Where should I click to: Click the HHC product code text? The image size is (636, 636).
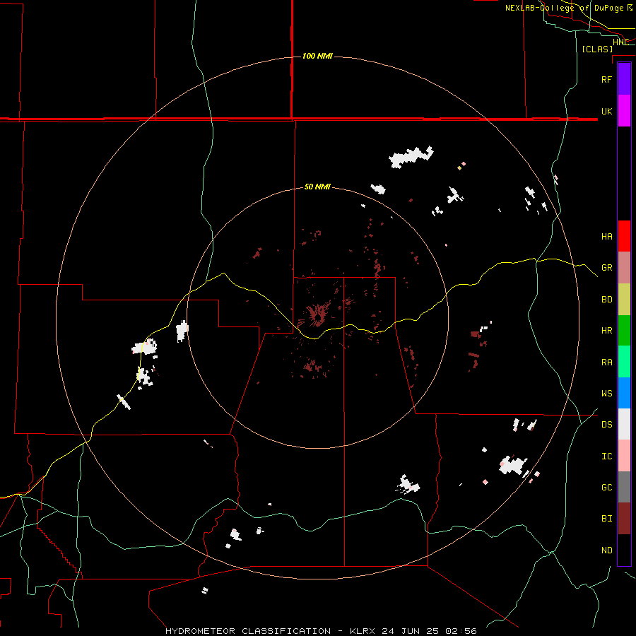click(620, 42)
